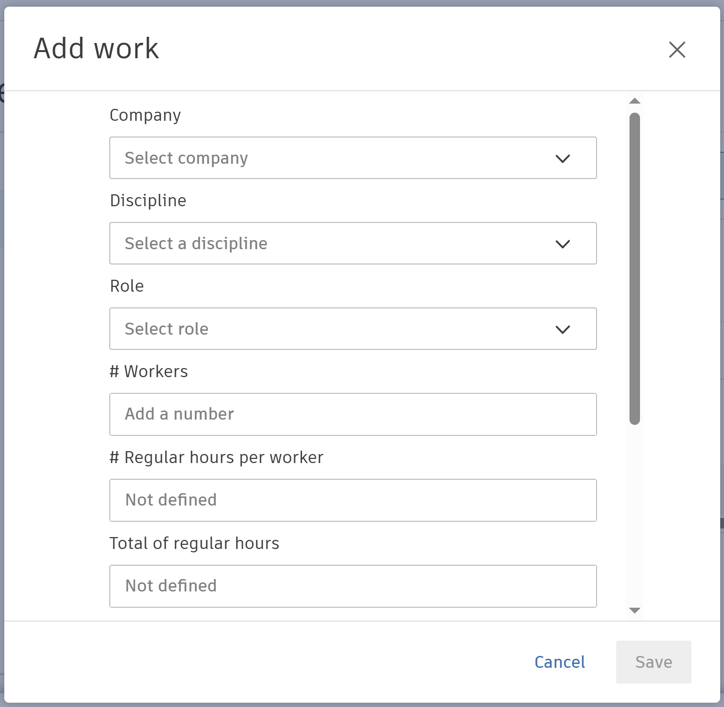Image resolution: width=724 pixels, height=707 pixels.
Task: Click the scrollbar down arrow
Action: coord(634,610)
